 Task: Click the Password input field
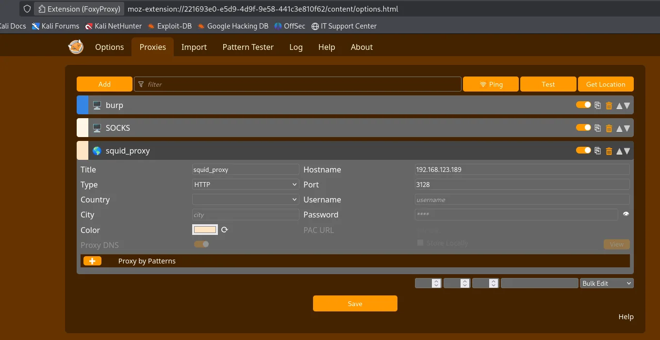click(516, 215)
